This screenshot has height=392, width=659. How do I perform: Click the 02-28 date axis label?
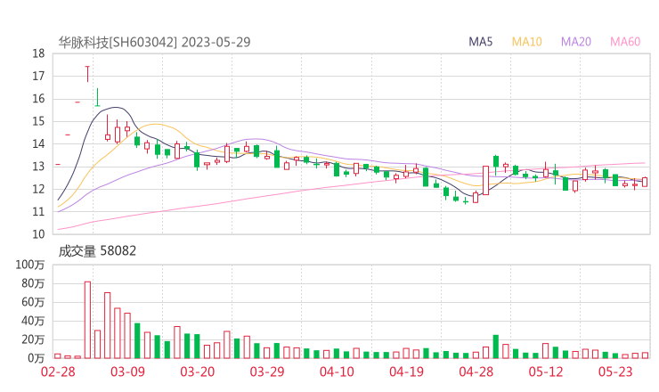tap(58, 372)
